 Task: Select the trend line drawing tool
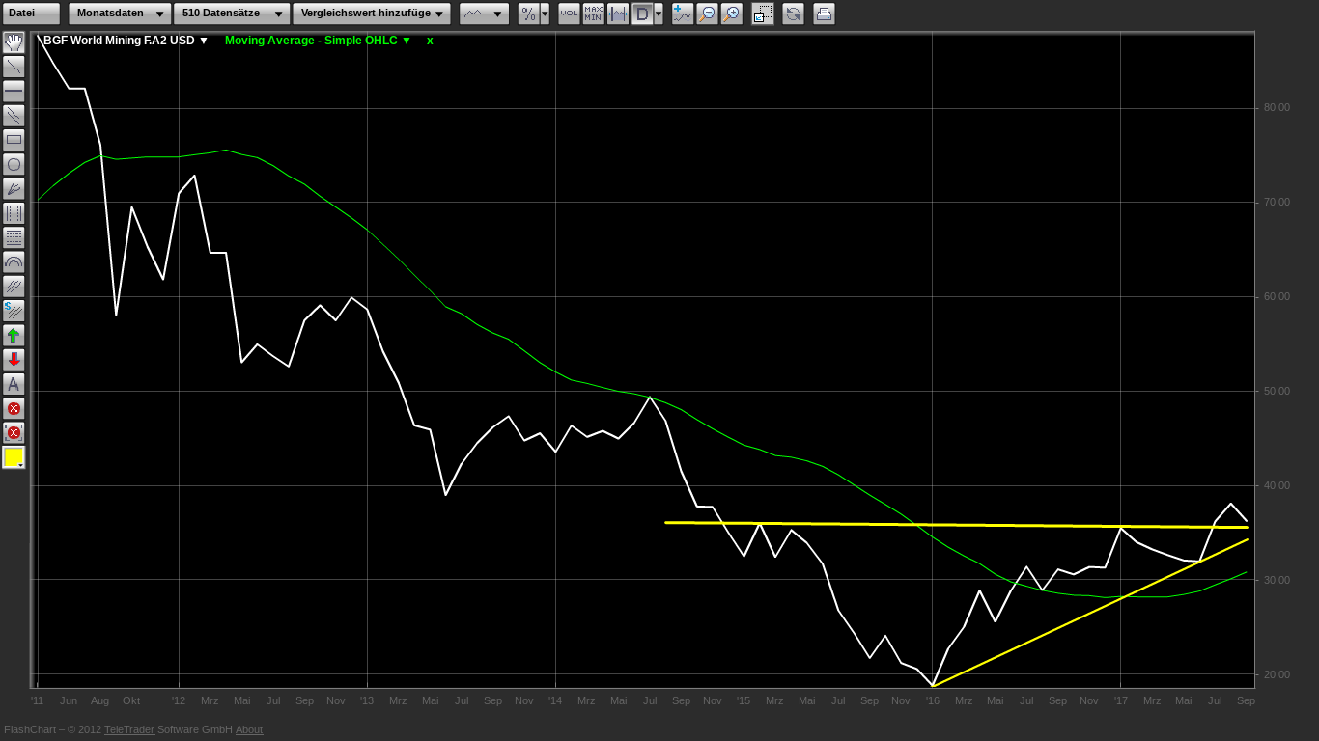tap(14, 67)
